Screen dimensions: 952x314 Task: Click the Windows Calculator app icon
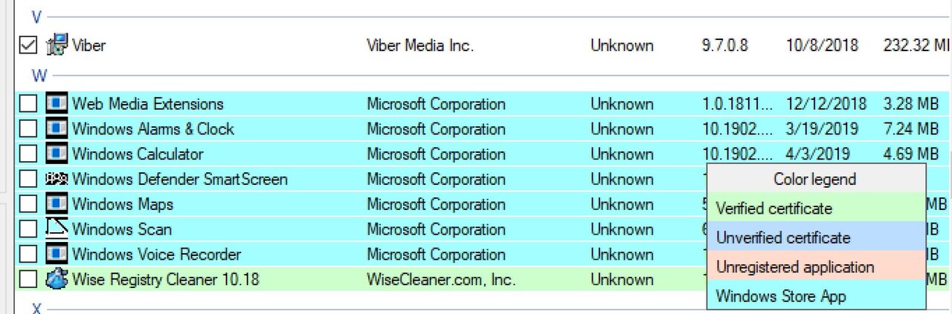[57, 154]
